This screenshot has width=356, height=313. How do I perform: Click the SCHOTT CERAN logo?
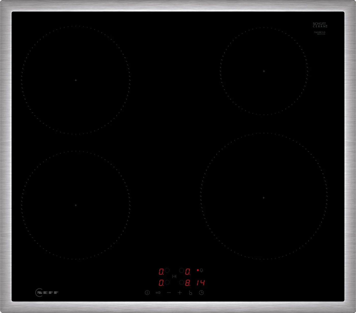pos(320,25)
